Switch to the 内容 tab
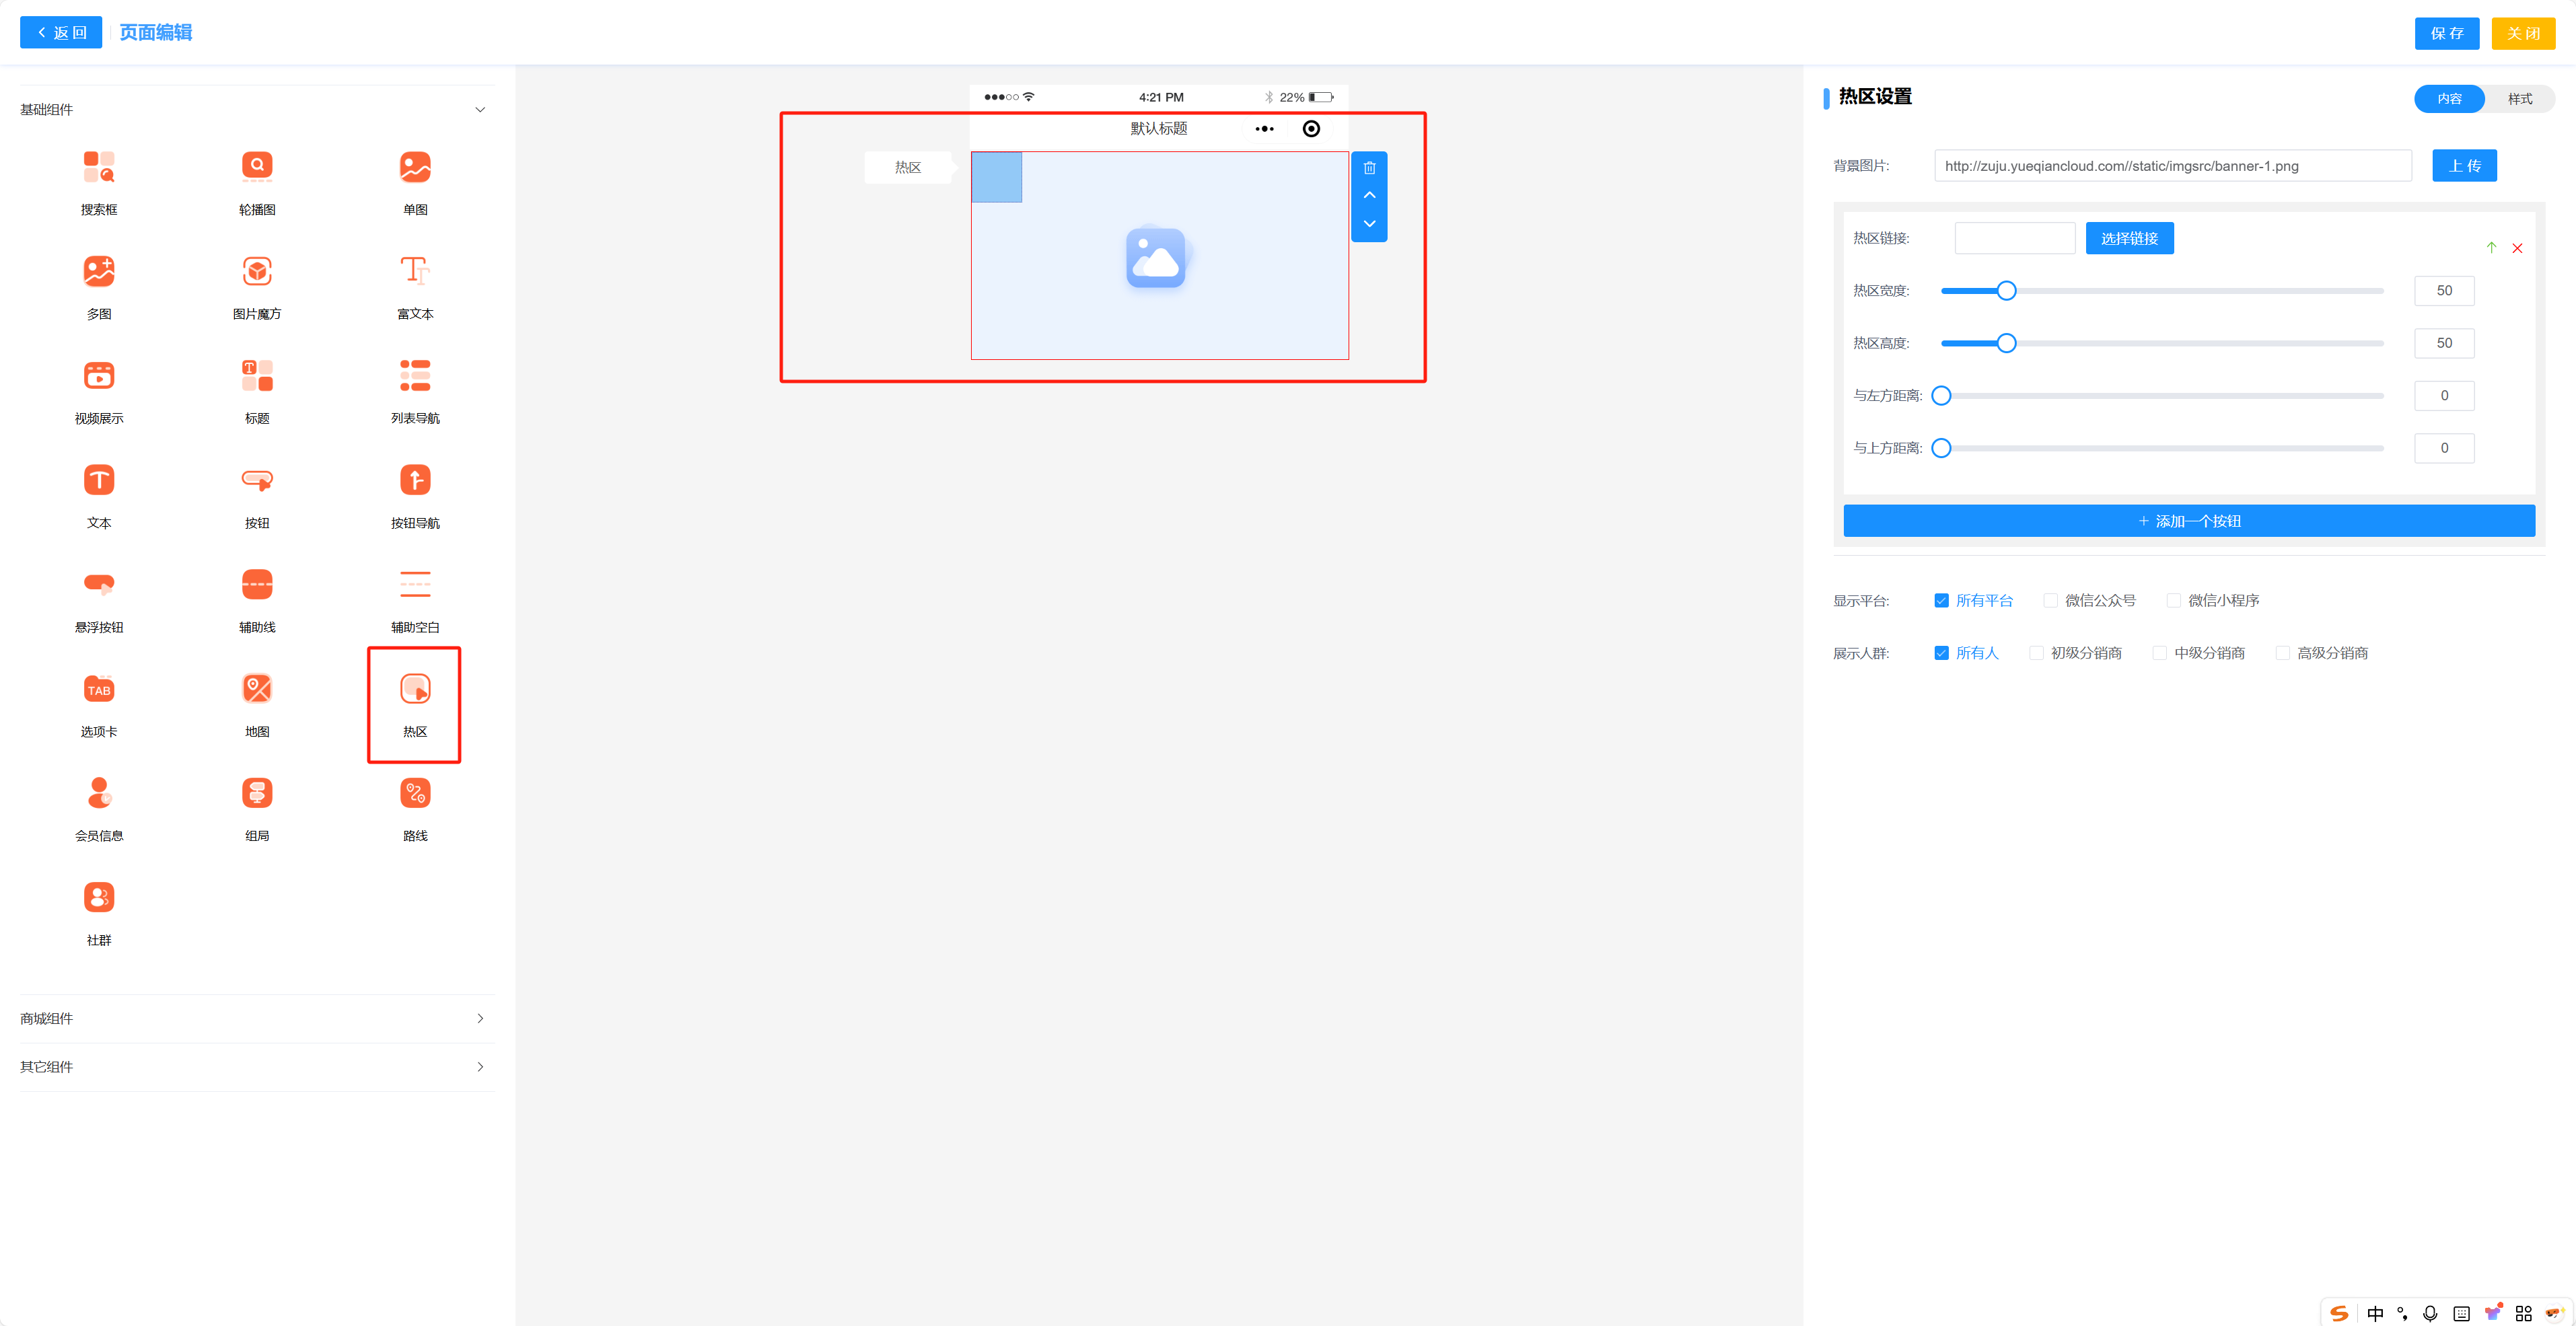The image size is (2576, 1326). 2449,99
